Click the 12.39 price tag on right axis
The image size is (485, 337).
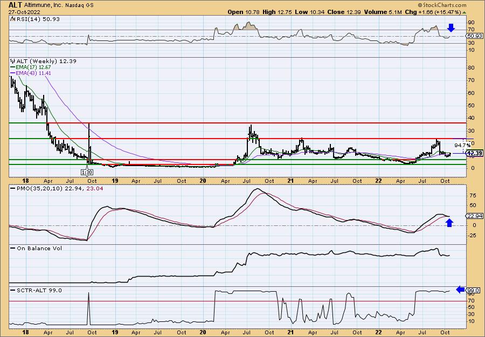474,153
